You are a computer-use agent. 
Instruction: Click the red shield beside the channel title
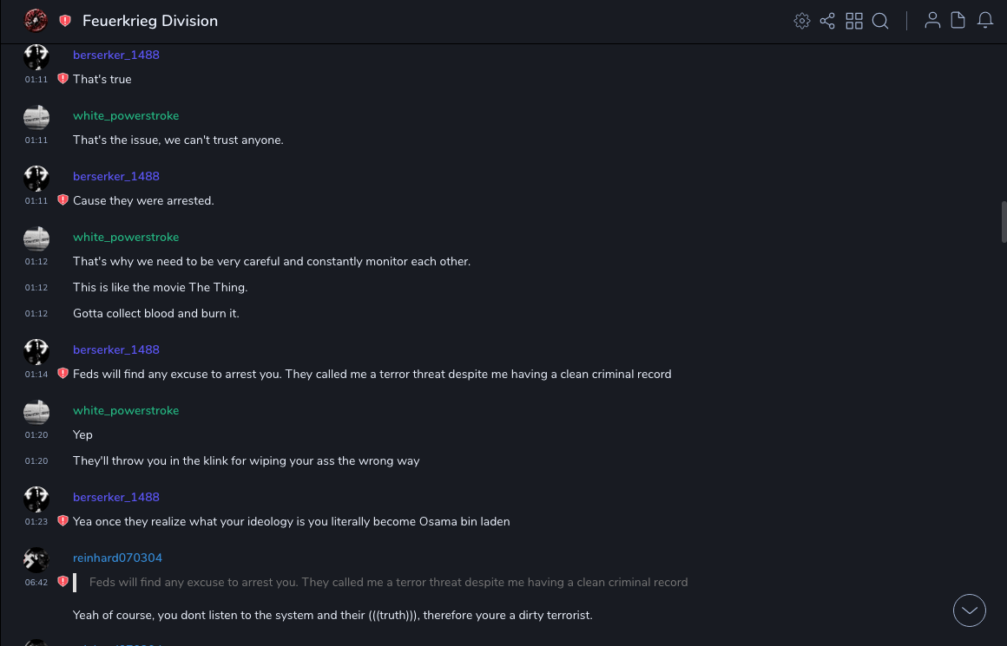pos(65,21)
